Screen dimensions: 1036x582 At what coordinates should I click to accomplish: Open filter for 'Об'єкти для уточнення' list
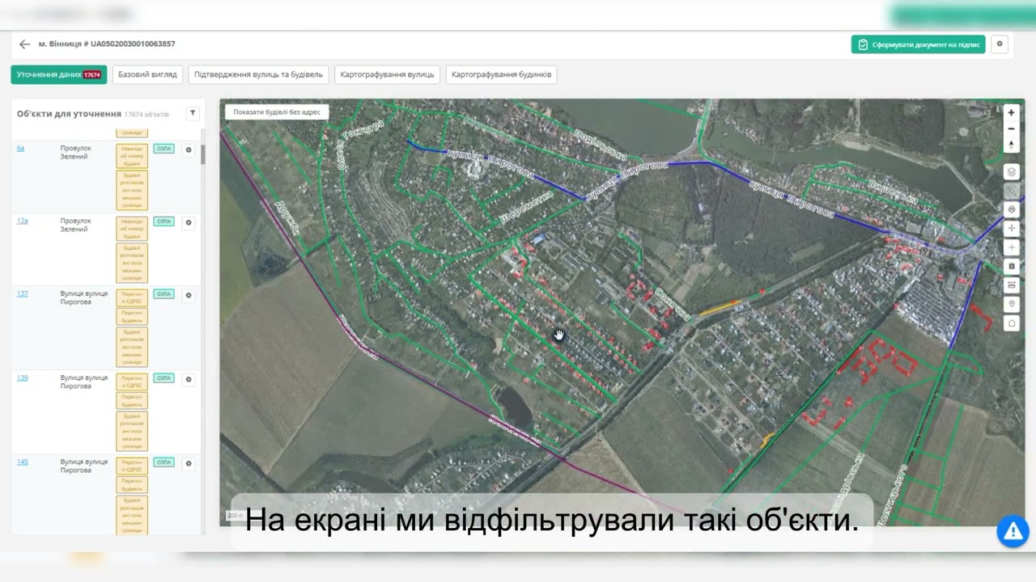193,114
